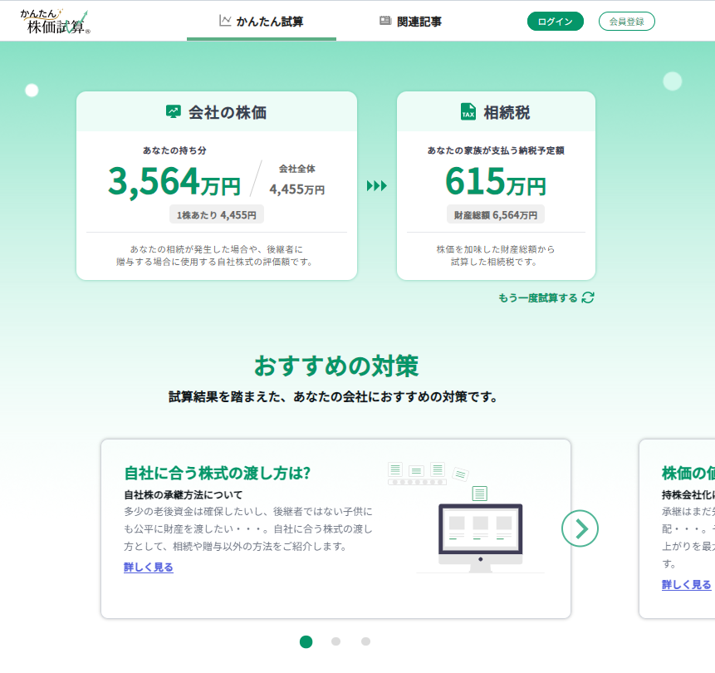Click the 1株あたり 4,455円 badge
Viewport: 715px width, 673px height.
217,214
